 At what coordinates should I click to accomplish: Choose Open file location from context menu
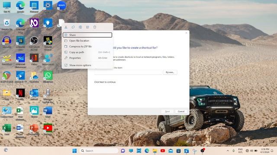(x=87, y=40)
